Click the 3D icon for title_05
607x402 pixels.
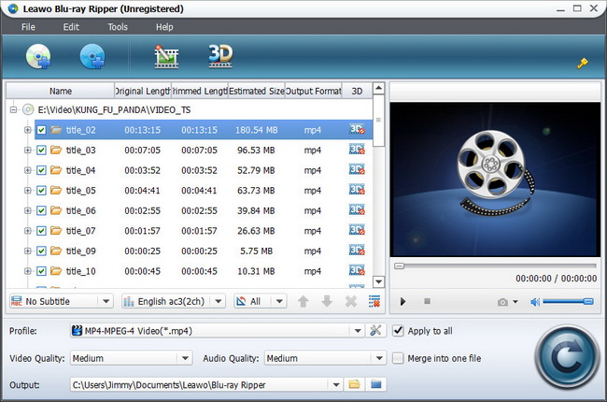[357, 190]
